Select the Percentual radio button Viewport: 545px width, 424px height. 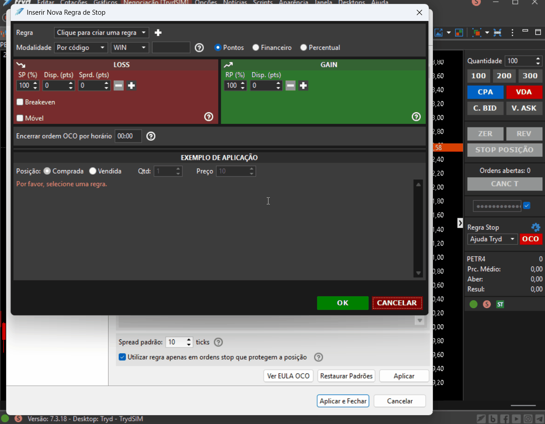coord(304,47)
